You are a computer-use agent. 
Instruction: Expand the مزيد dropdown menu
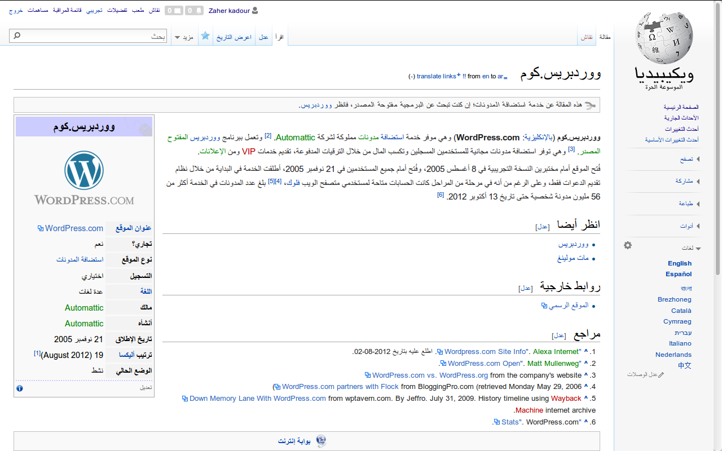pos(184,37)
